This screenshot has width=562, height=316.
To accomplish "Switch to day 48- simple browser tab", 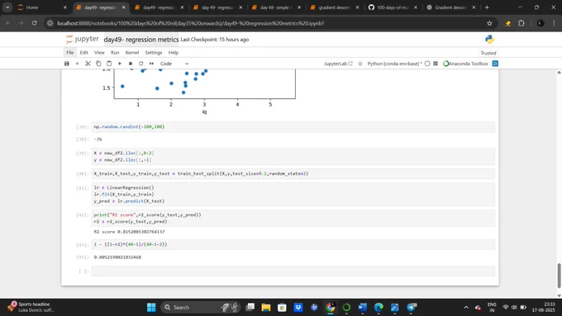I will tap(277, 7).
